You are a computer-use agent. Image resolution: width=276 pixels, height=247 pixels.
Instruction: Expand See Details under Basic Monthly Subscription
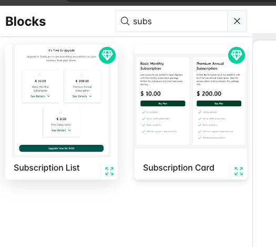pos(40,96)
